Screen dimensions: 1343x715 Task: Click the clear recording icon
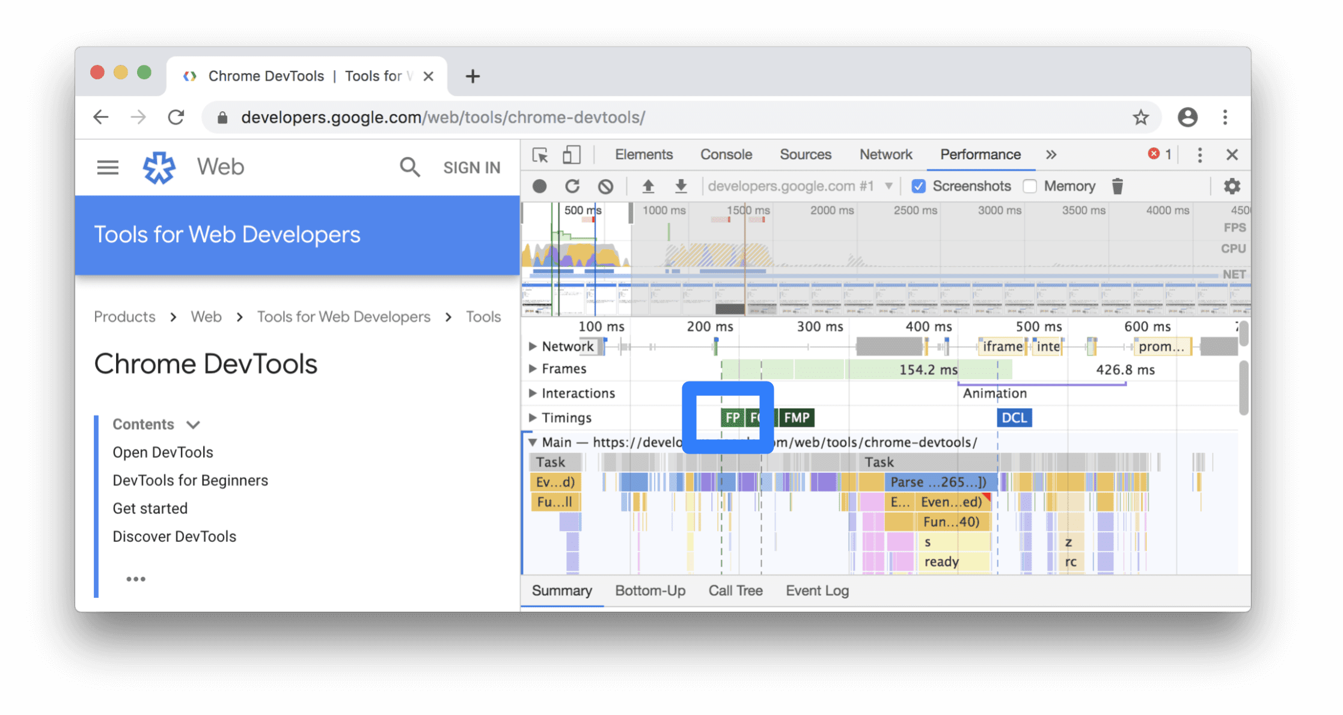(606, 186)
